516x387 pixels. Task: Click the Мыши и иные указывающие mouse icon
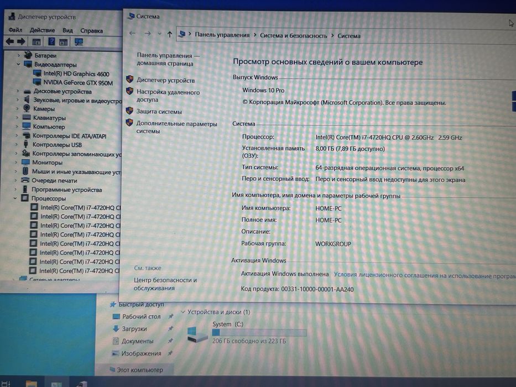pyautogui.click(x=25, y=171)
